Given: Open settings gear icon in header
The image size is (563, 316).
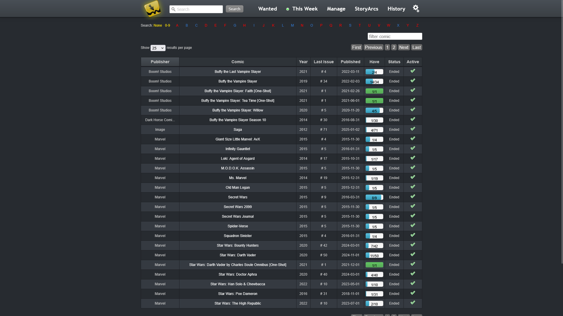Looking at the screenshot, I should click(x=416, y=8).
